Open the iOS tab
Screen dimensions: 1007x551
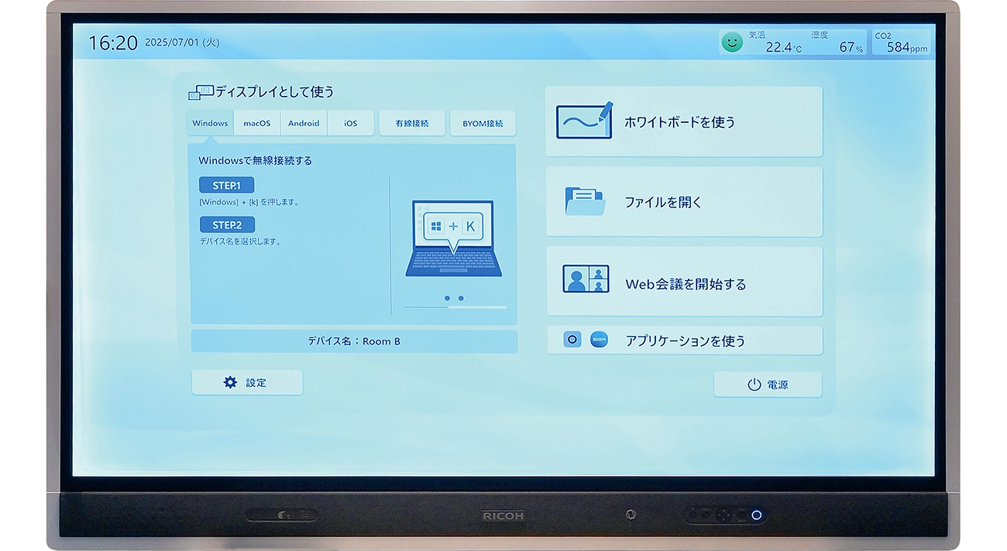coord(350,123)
